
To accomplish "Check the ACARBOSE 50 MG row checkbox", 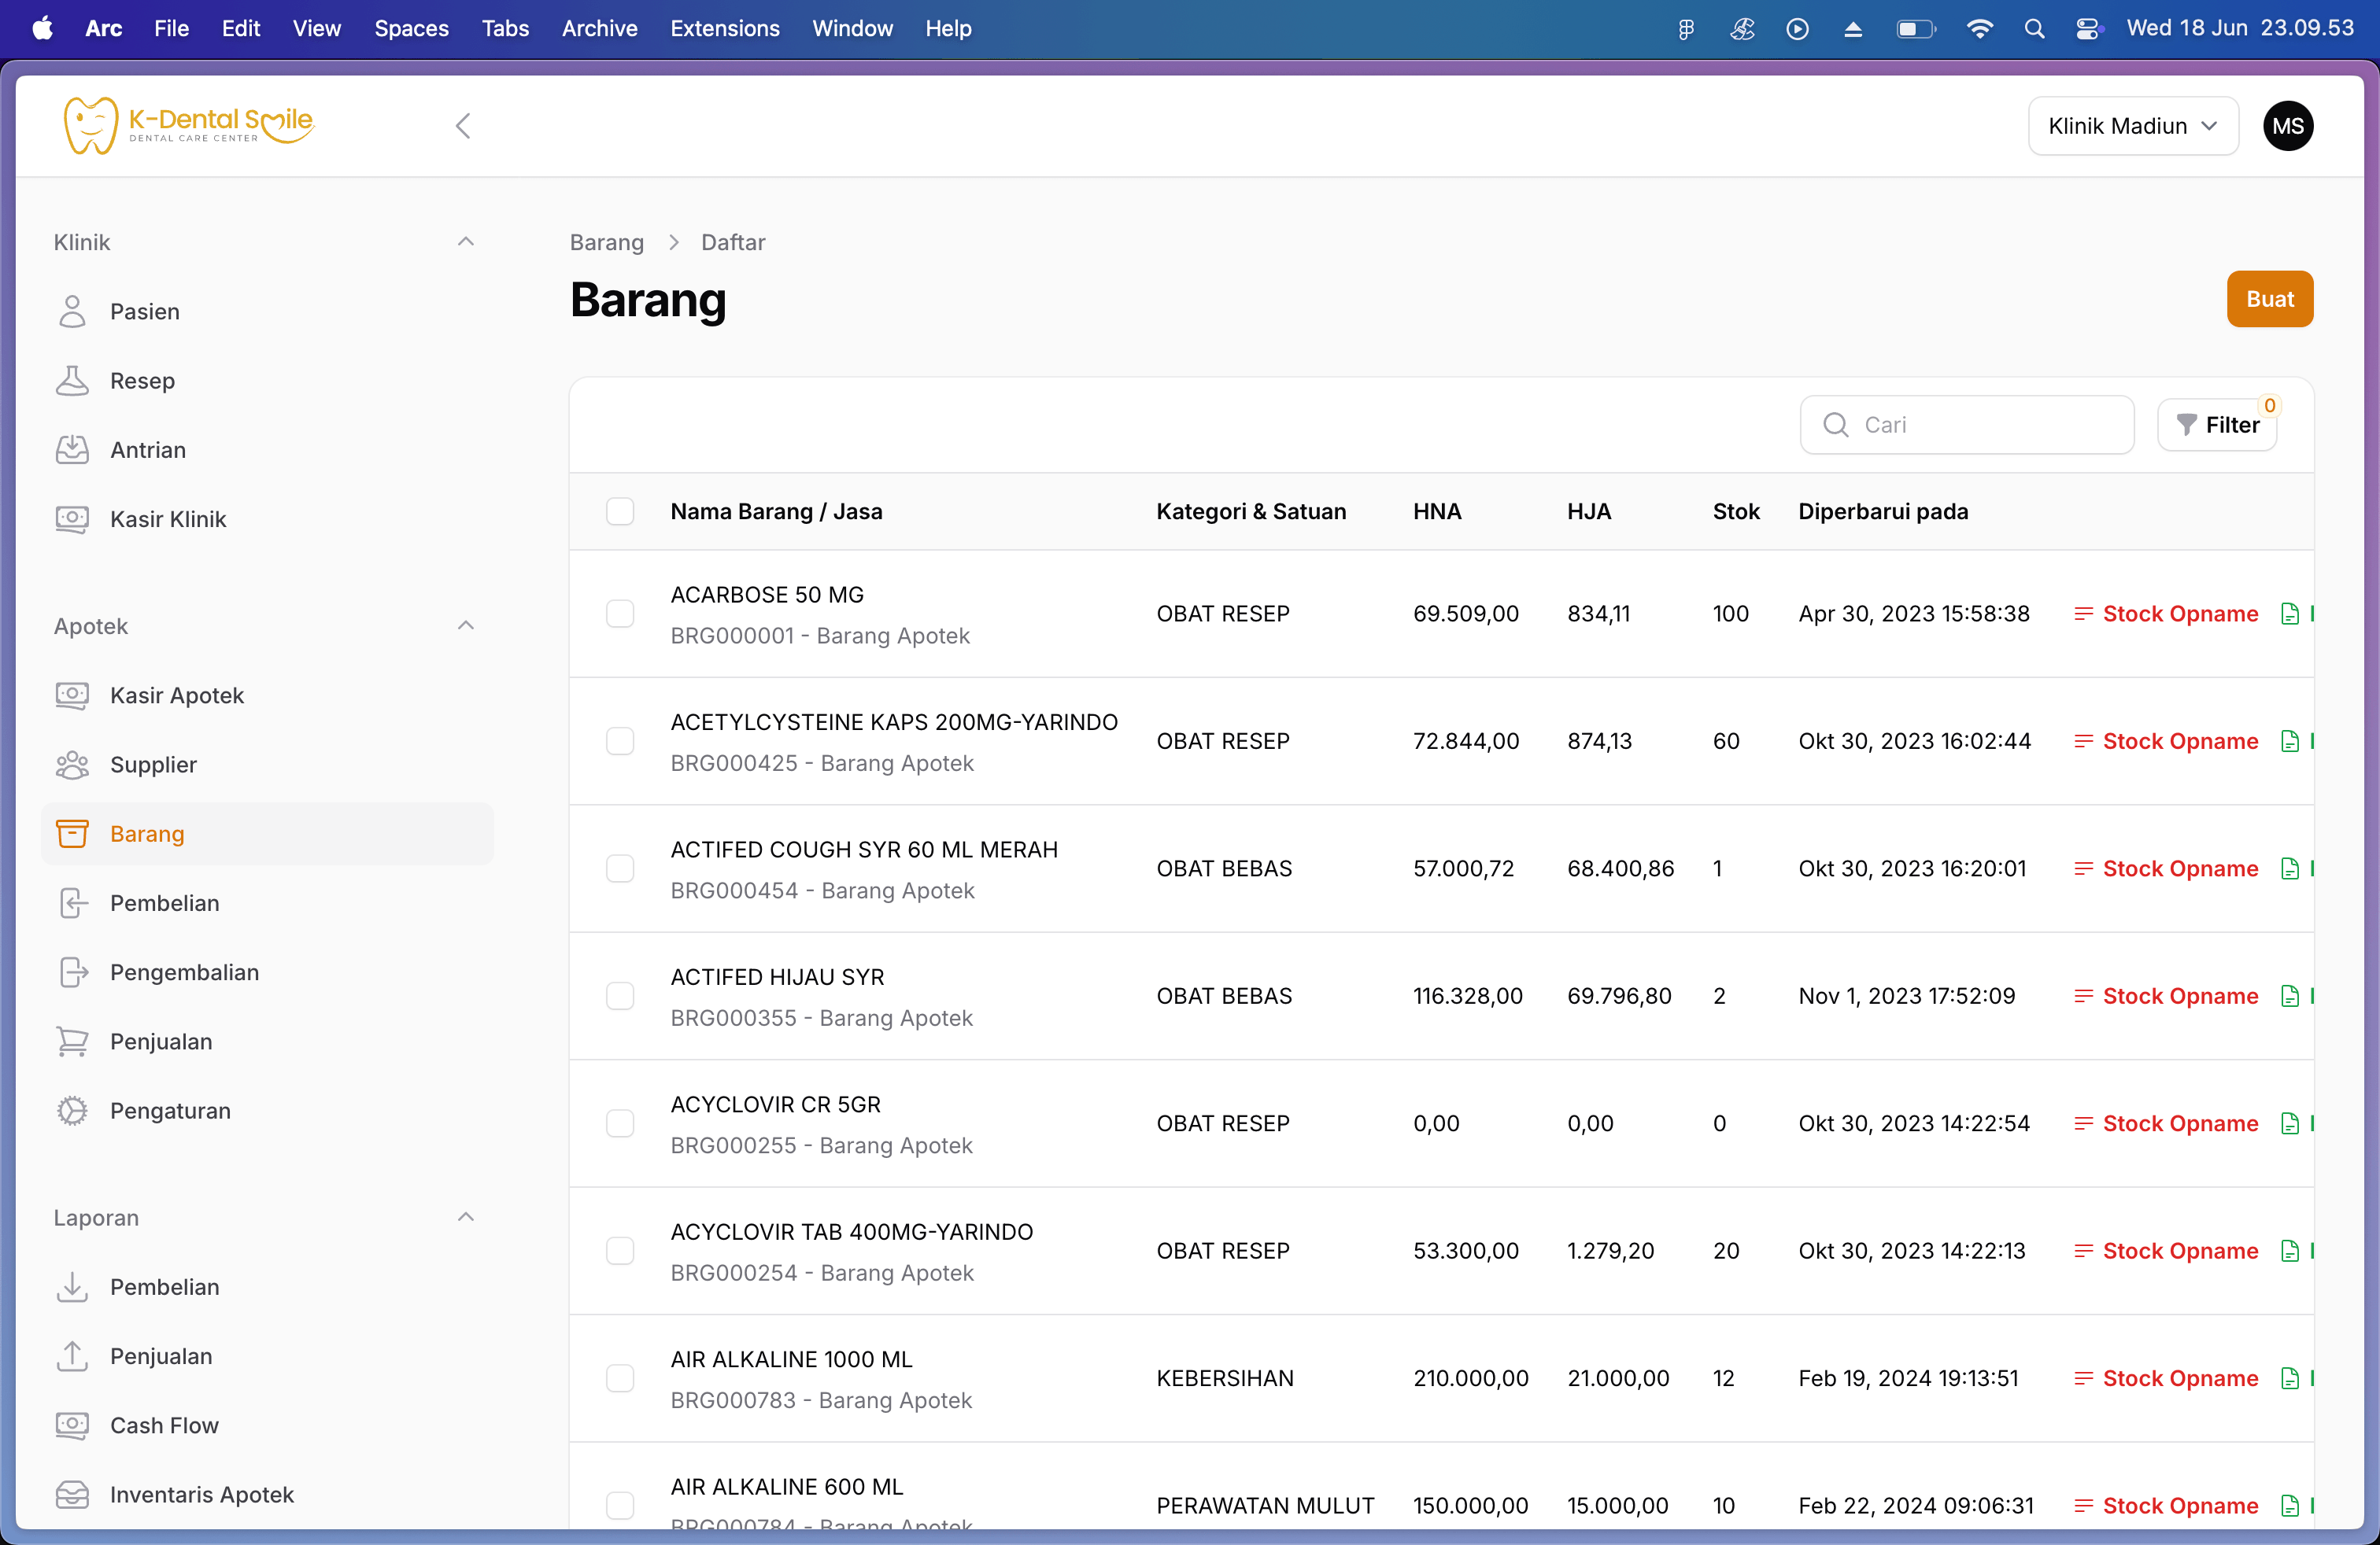I will coord(620,614).
